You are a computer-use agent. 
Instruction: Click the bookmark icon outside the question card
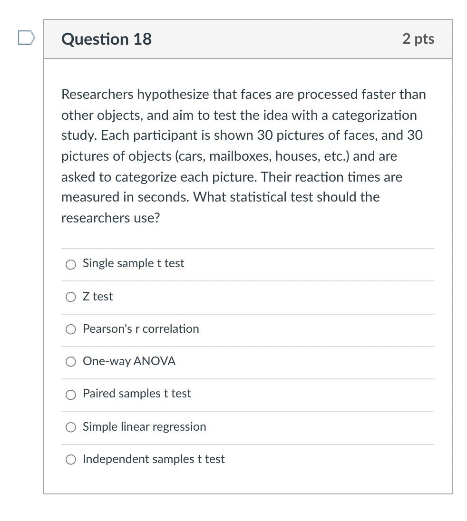[x=27, y=38]
